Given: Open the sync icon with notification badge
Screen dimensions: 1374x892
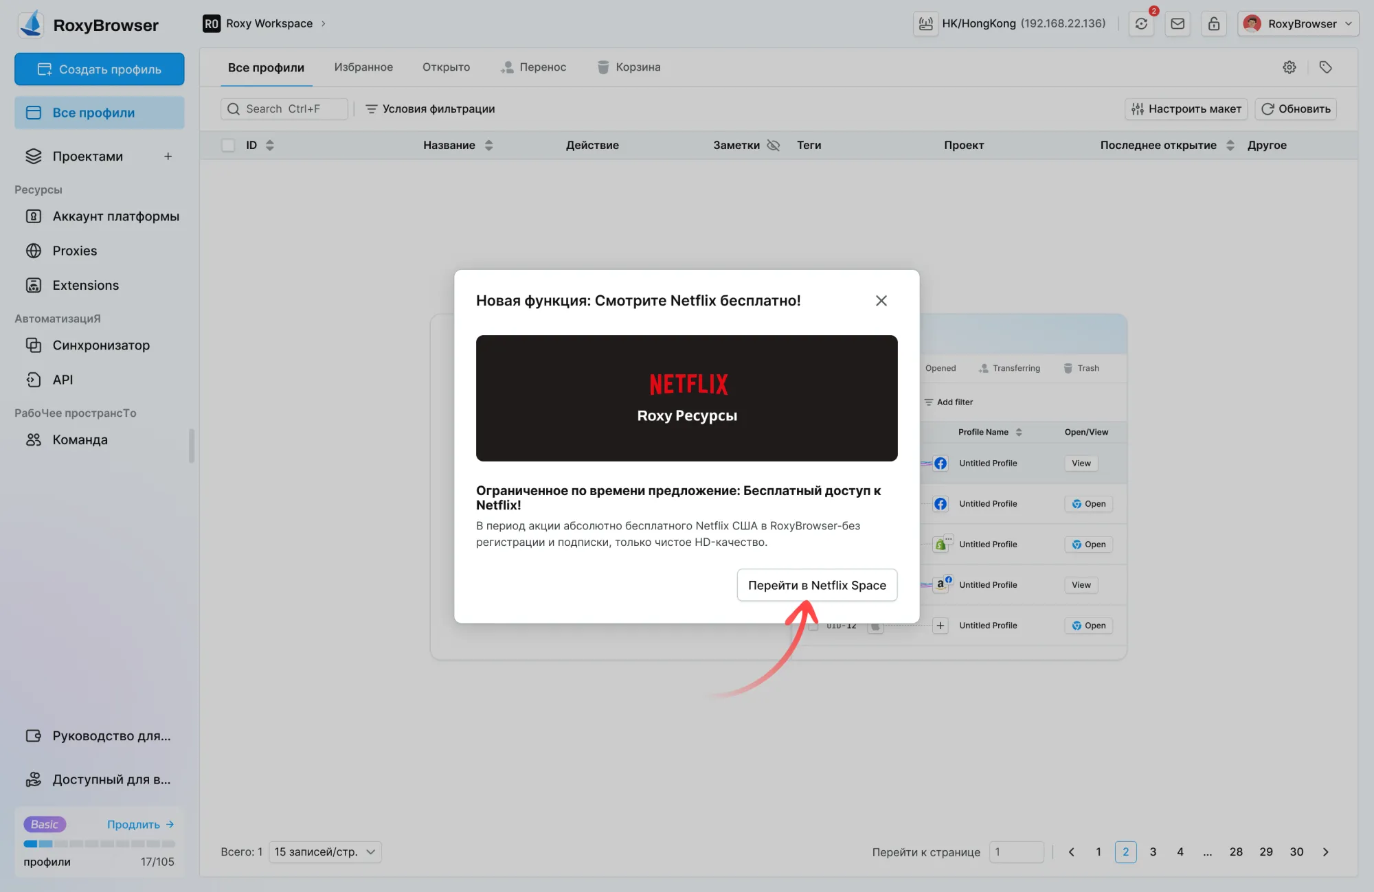Looking at the screenshot, I should click(1142, 23).
